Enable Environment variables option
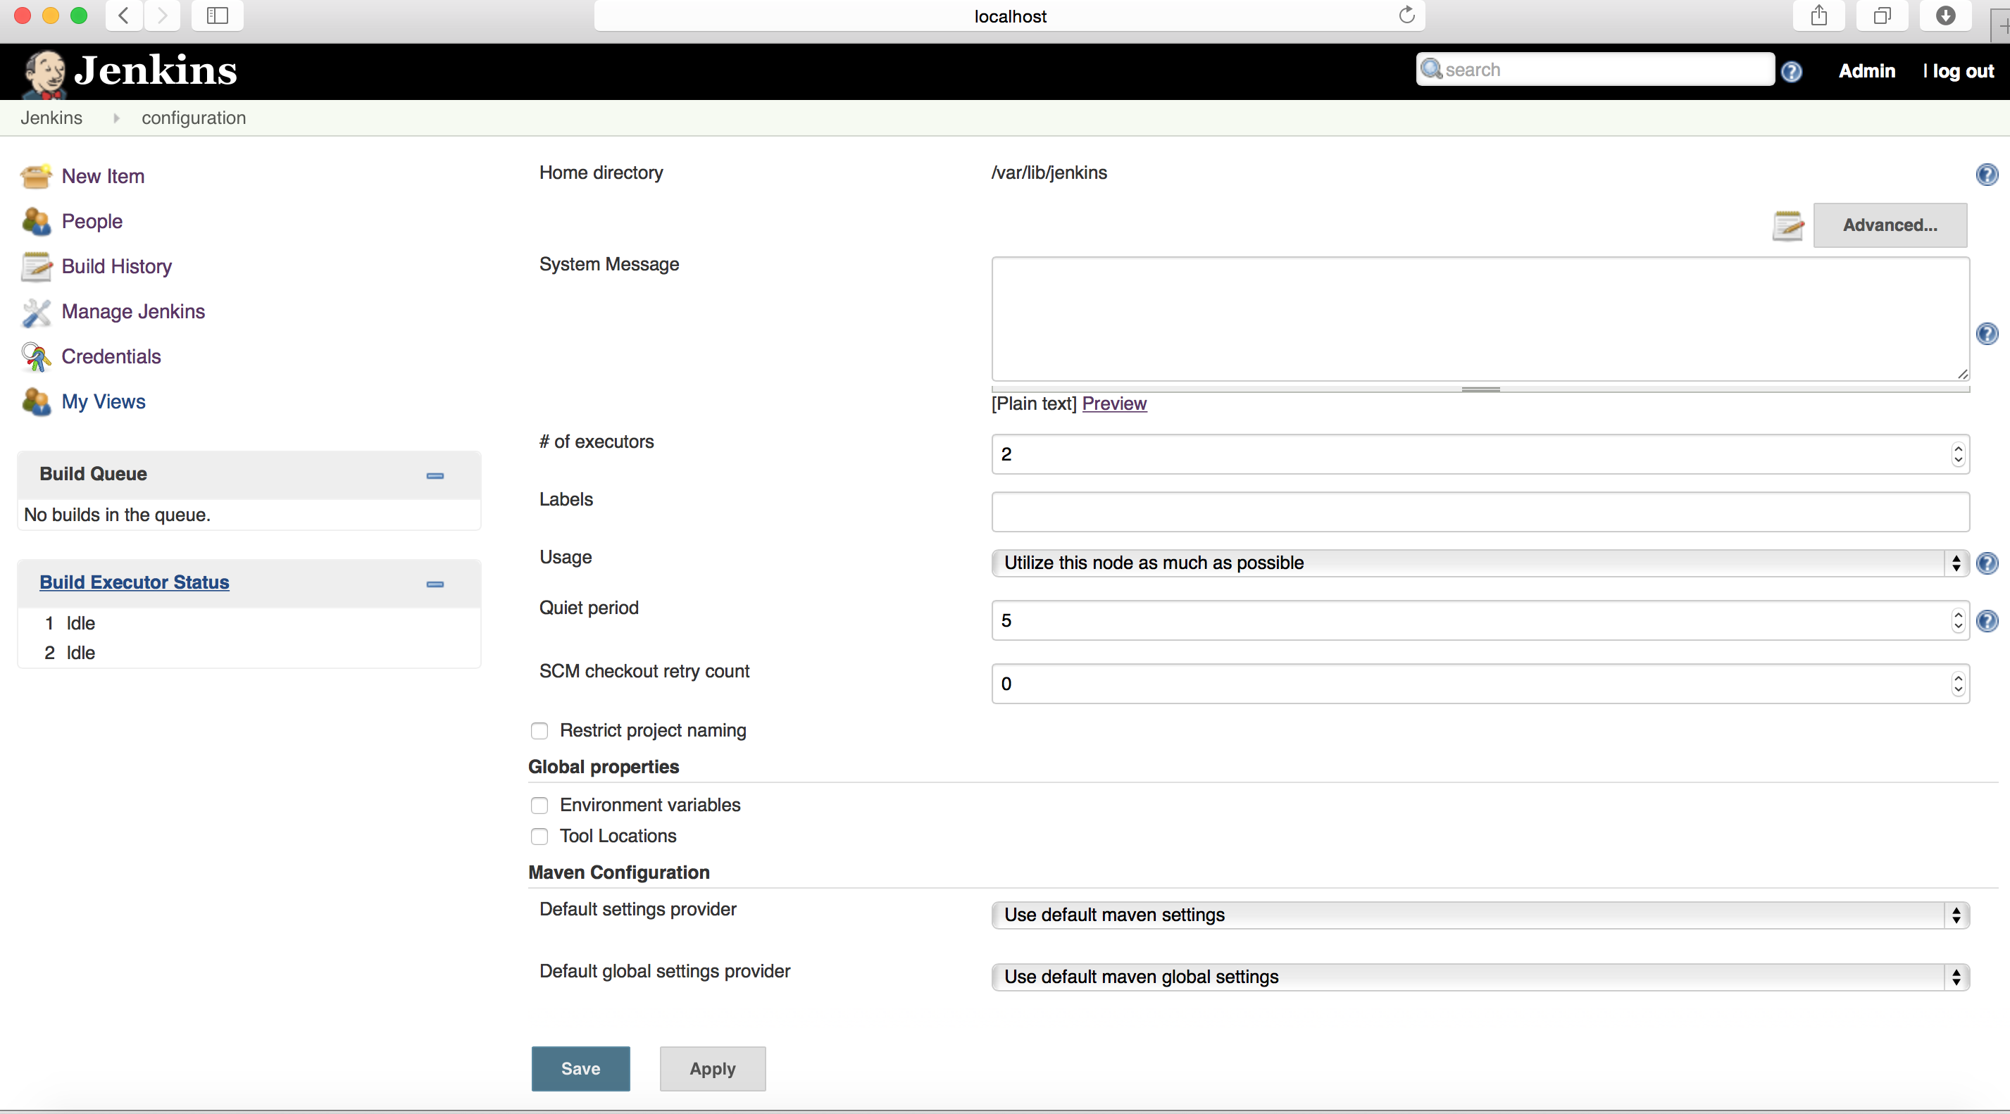Screen dimensions: 2010x1114 (539, 805)
